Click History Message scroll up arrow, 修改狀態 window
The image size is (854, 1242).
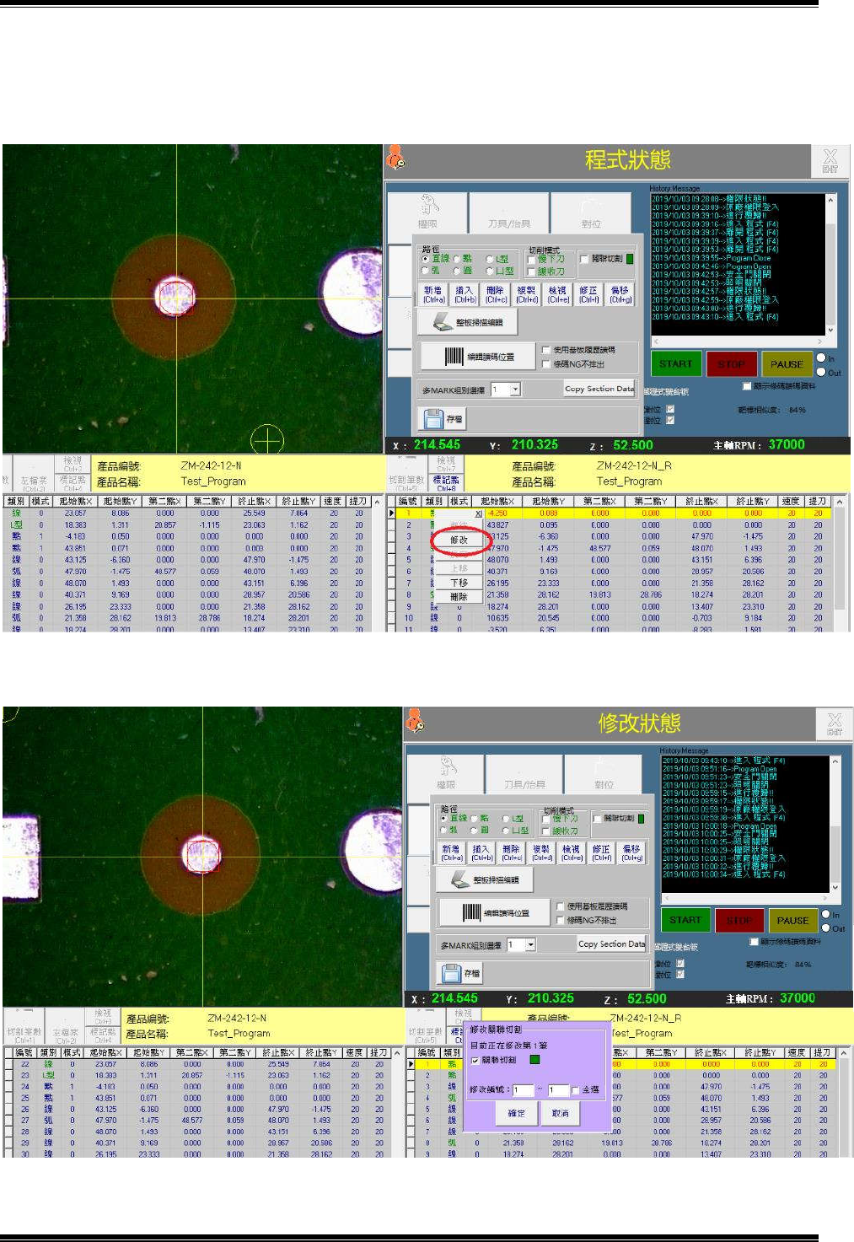pos(835,761)
